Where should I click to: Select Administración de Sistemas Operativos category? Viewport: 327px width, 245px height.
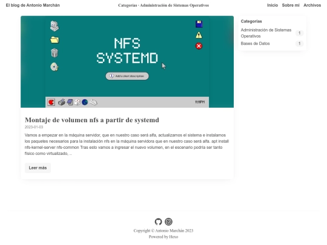tap(266, 33)
